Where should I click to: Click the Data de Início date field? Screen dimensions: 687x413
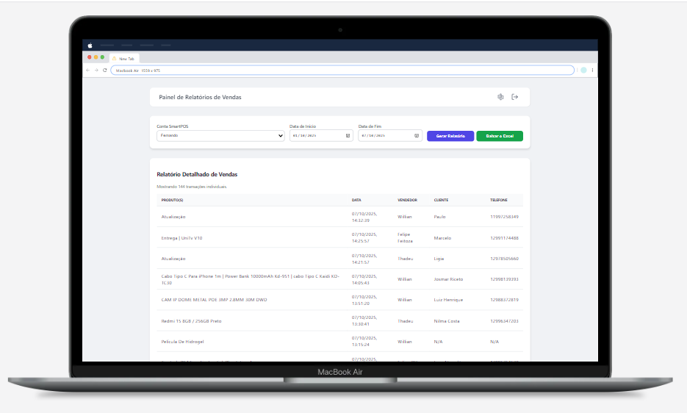click(316, 136)
